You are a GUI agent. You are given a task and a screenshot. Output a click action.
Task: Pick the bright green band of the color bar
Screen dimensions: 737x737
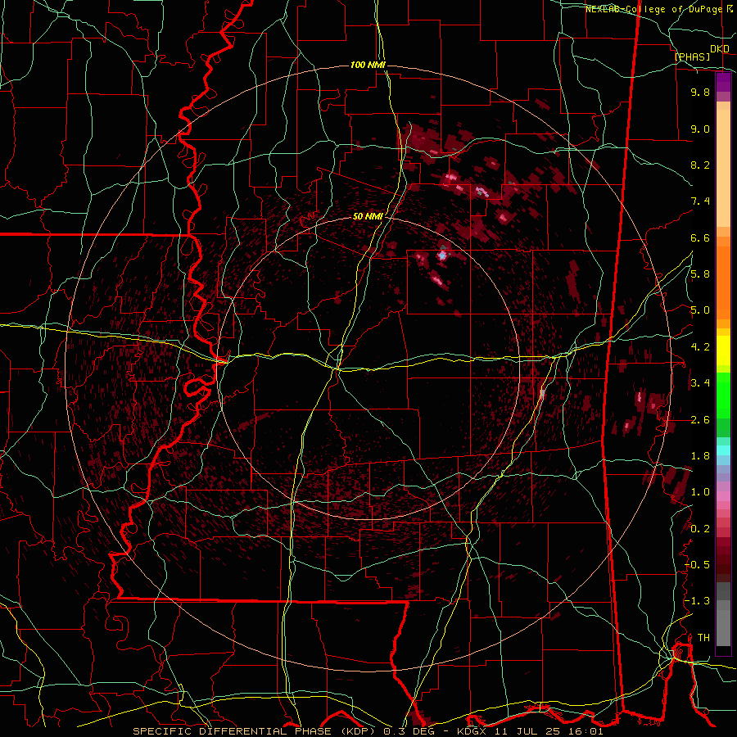(x=723, y=396)
